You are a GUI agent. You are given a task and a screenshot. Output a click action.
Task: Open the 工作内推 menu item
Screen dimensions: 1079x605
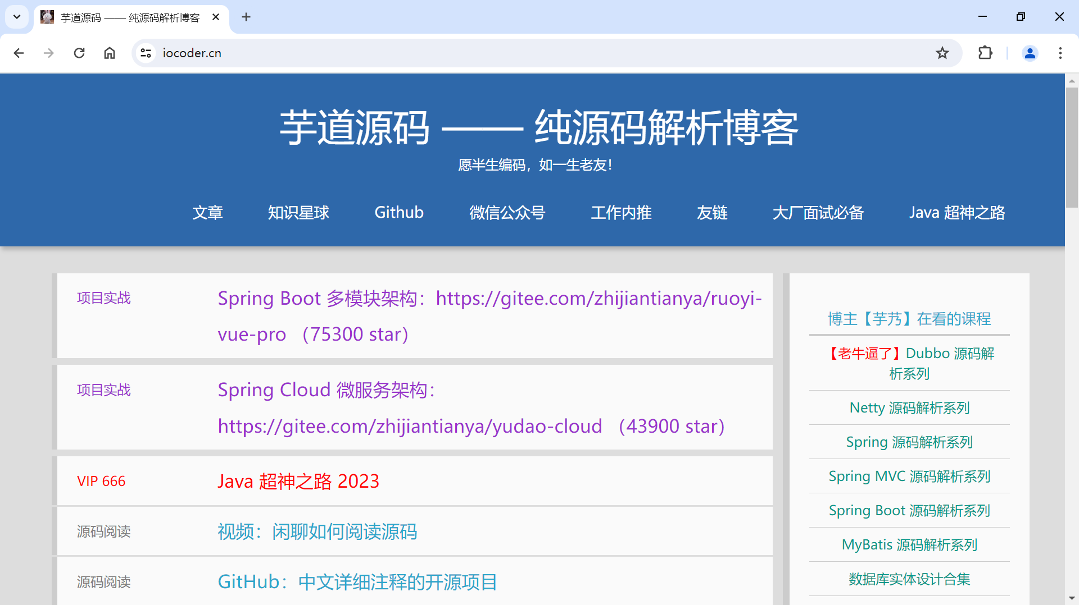point(621,213)
